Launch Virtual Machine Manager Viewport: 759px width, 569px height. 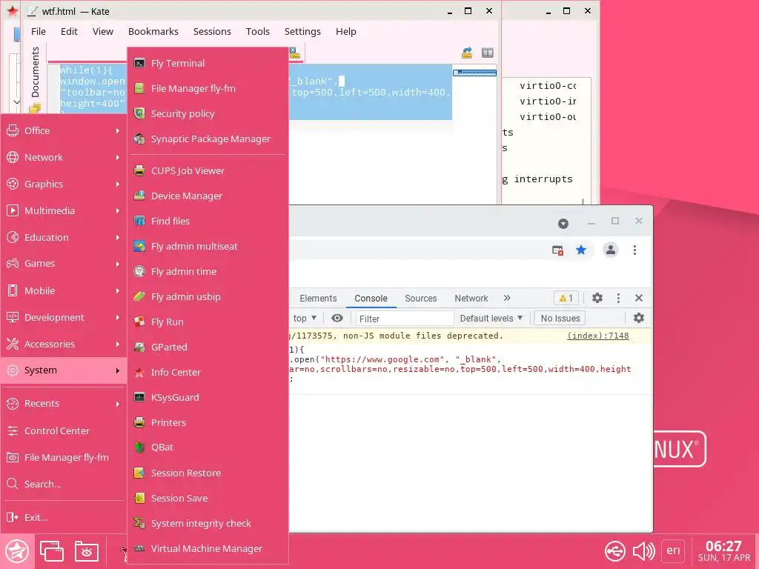pos(208,548)
